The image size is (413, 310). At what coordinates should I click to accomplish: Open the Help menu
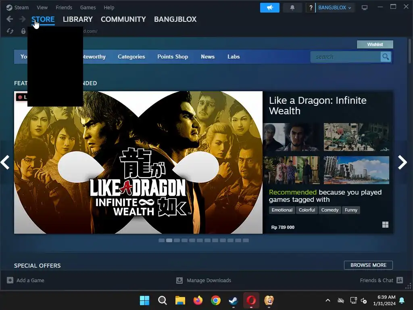[x=109, y=8]
